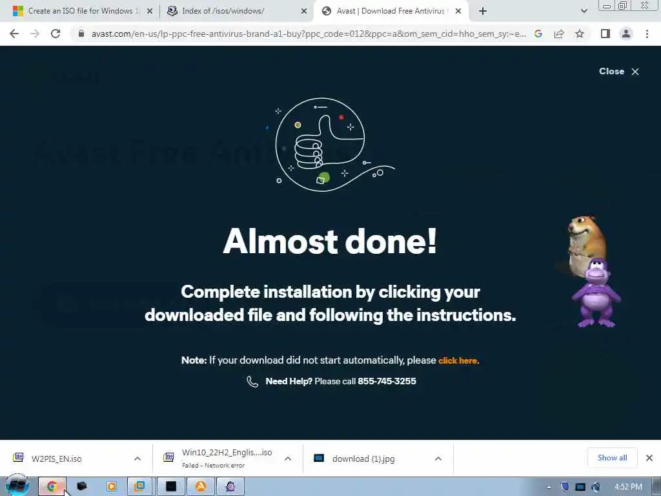
Task: Close the Almost done overlay
Action: click(x=619, y=71)
